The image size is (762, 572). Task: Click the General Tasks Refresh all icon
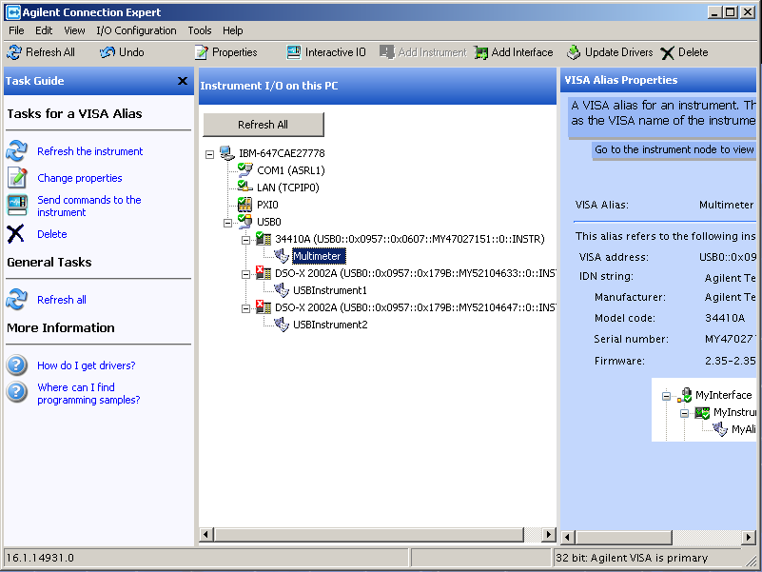pos(16,300)
